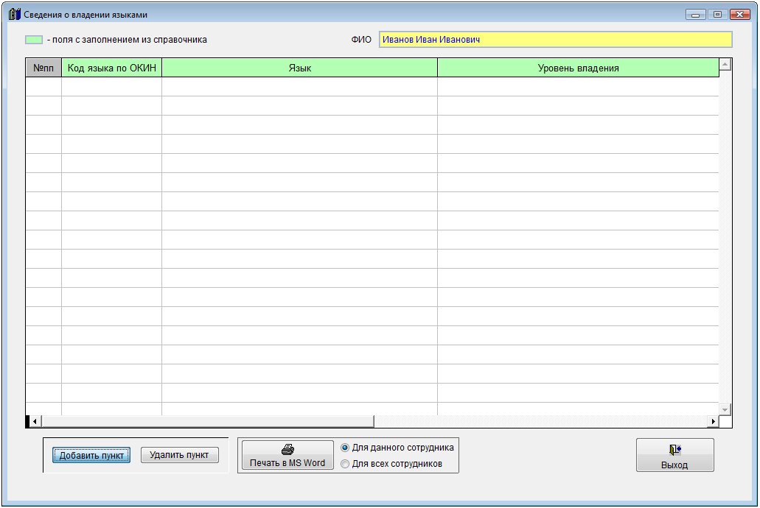Image resolution: width=760 pixels, height=508 pixels.
Task: Click the 'Выход' button label
Action: (674, 465)
